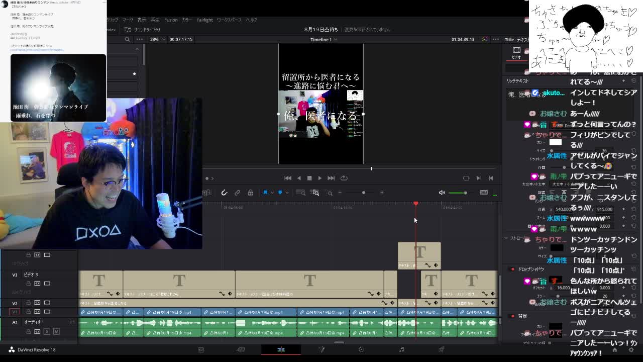Click the red playhead on timeline ruler
This screenshot has width=643, height=362.
[x=416, y=203]
